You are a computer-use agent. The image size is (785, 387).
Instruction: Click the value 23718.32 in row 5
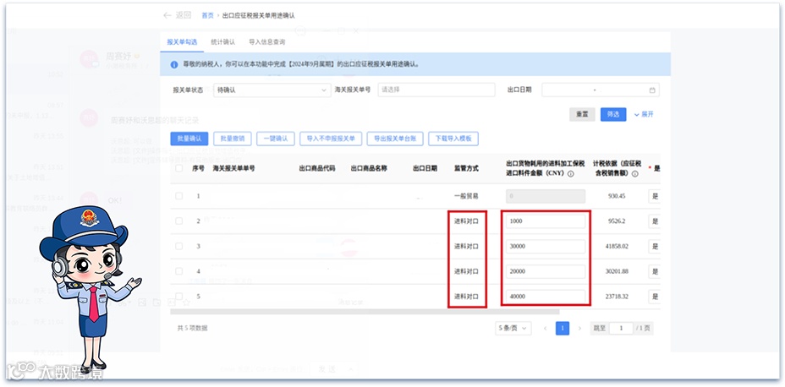tap(617, 296)
